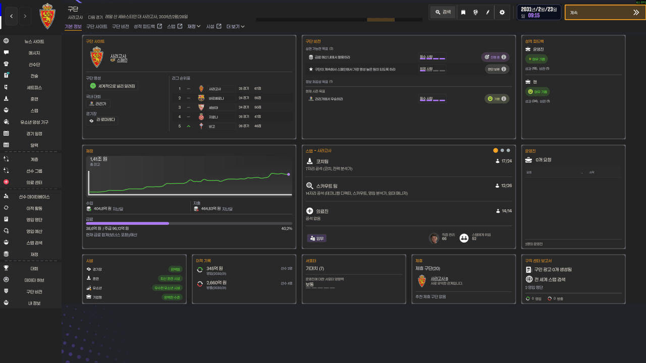The image size is (646, 363).
Task: Open the 시설 tab in top navigation
Action: point(213,26)
